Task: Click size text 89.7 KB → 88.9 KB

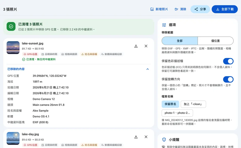Action: (x=33, y=49)
